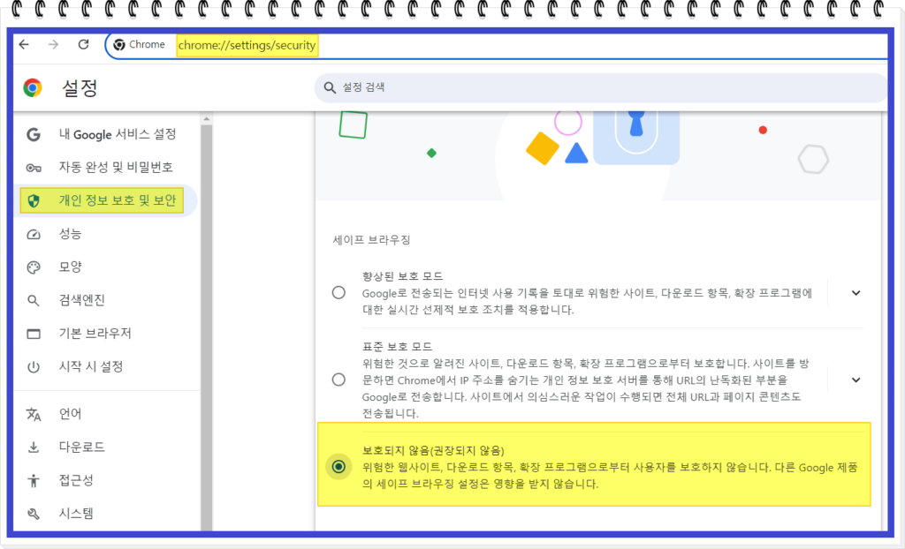Screen dimensions: 905x549
Task: Click the Google G icon in sidebar
Action: (34, 134)
